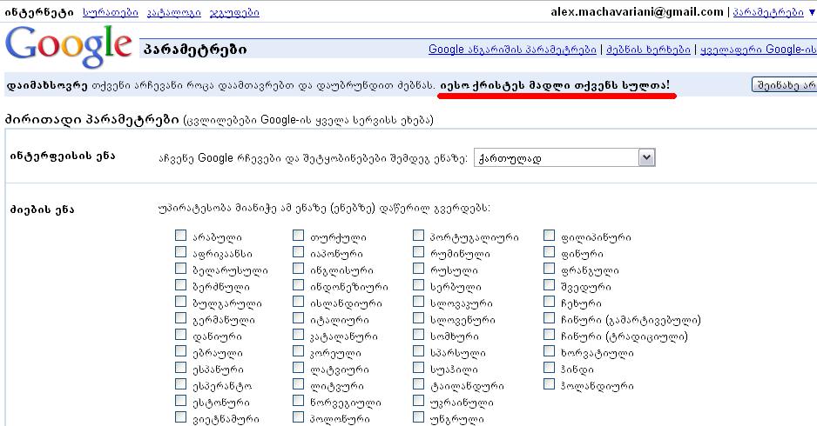Check the ჩეხური language checkbox
The width and height of the screenshot is (817, 426).
coord(550,302)
